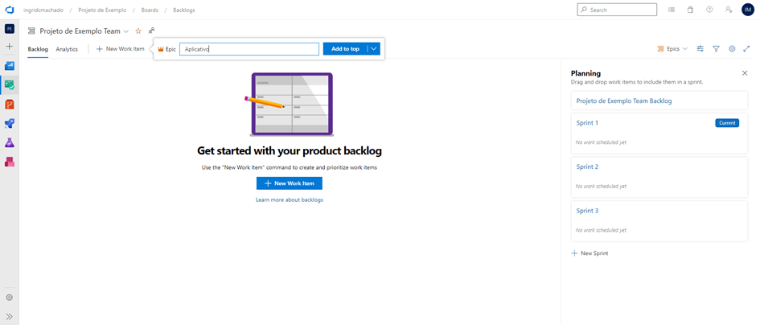760x325 pixels.
Task: Click the Epic title input field
Action: pyautogui.click(x=249, y=49)
